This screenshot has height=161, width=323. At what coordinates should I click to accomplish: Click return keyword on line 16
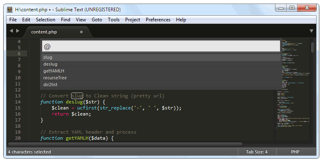(60, 114)
